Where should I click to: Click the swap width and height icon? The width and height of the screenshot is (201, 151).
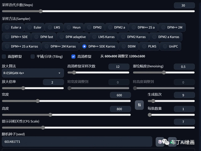[x=139, y=105]
